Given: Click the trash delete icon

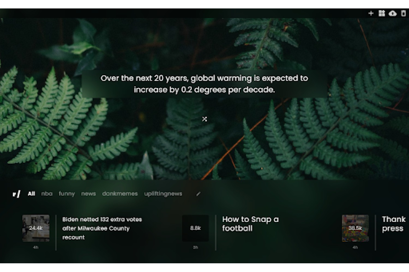Looking at the screenshot, I should (404, 13).
